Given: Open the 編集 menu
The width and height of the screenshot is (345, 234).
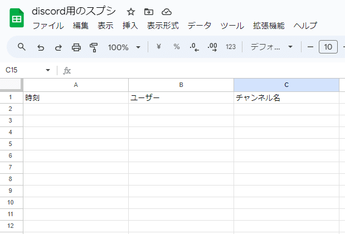Looking at the screenshot, I should tap(80, 26).
